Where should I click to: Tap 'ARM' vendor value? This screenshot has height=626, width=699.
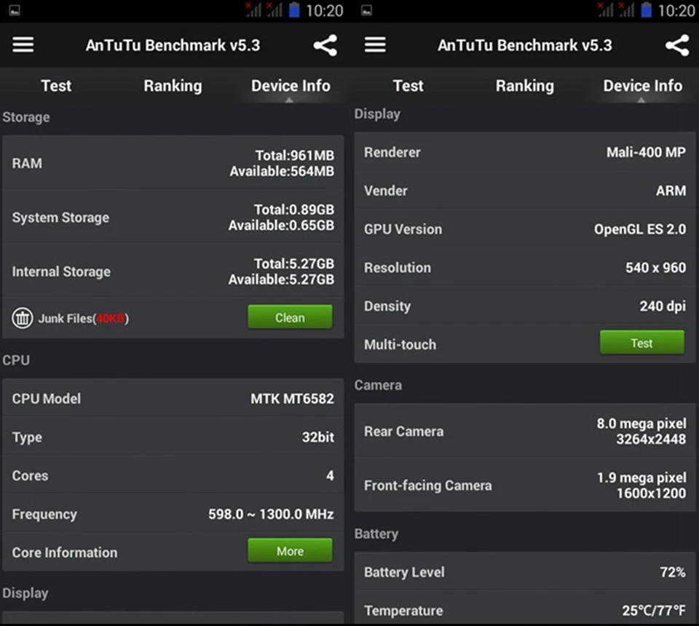(x=671, y=191)
